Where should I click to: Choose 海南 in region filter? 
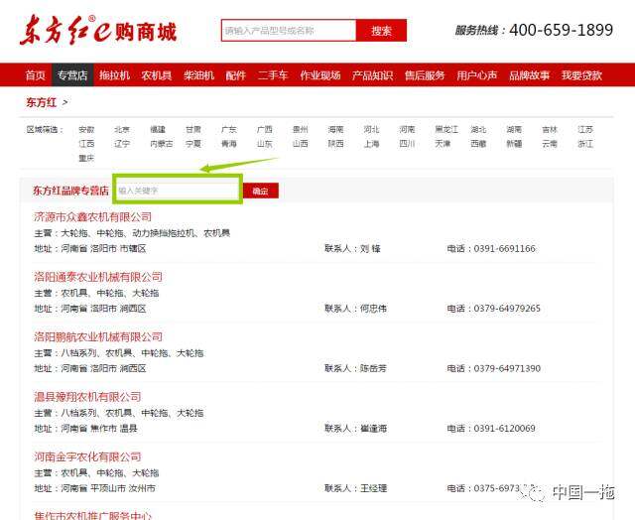pyautogui.click(x=335, y=130)
